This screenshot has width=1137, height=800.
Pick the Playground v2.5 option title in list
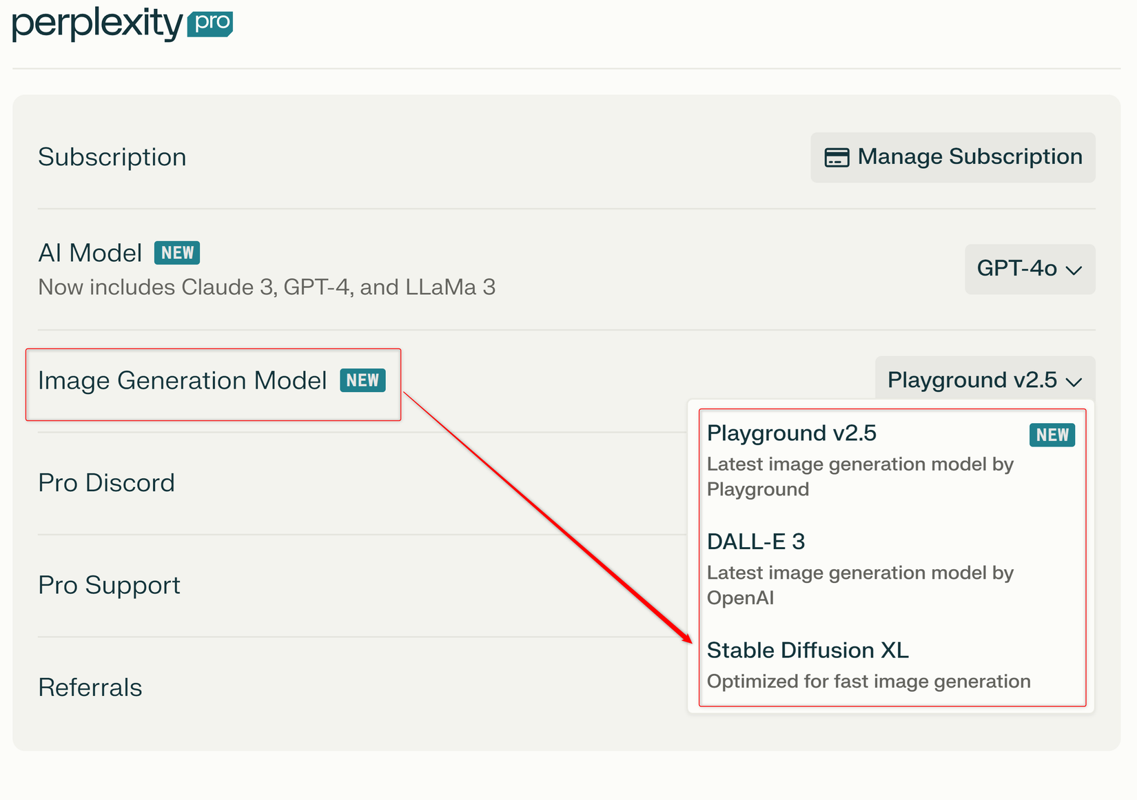pos(792,433)
